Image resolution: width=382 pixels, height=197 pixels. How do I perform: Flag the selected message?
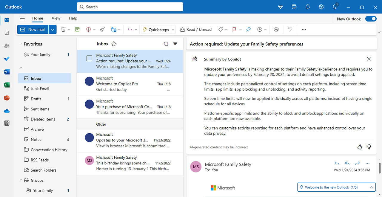tap(234, 29)
